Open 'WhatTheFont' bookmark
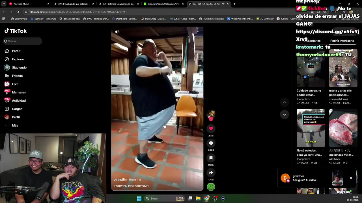Screen dimensions: 362x203 pyautogui.click(x=240, y=19)
